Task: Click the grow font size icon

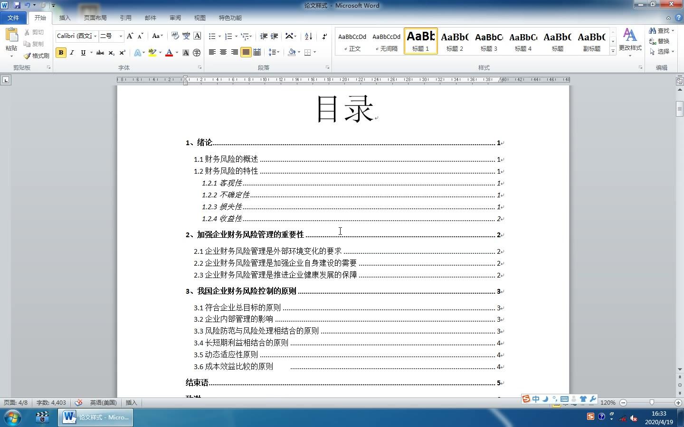Action: pos(130,36)
